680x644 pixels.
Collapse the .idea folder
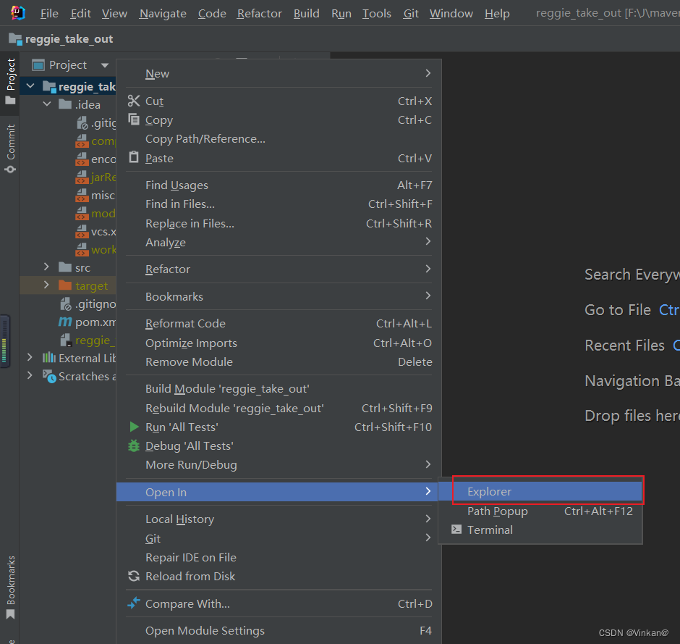tap(47, 104)
